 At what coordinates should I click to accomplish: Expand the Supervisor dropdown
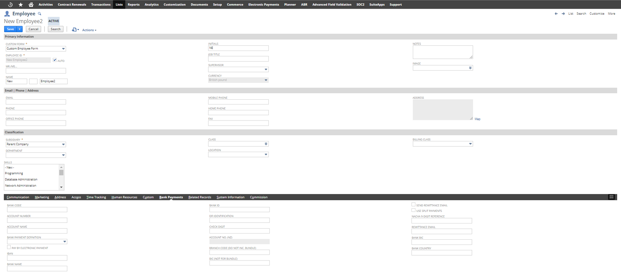pyautogui.click(x=266, y=70)
